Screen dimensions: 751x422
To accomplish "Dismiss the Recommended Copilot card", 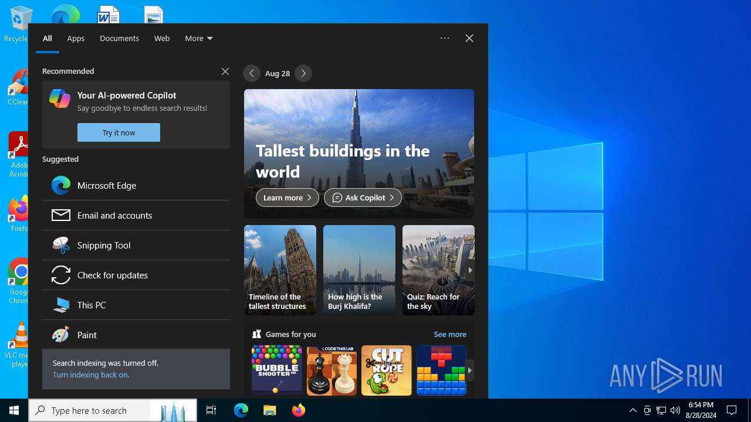I will pos(225,72).
